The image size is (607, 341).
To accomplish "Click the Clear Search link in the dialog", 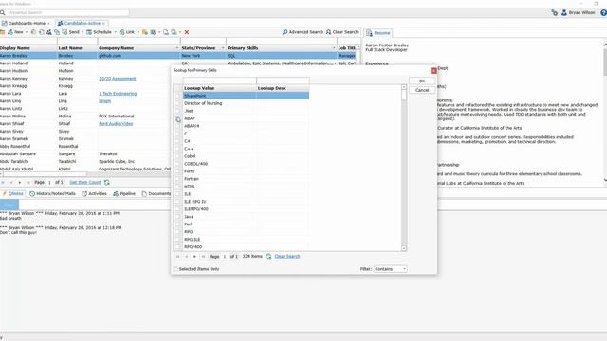I will (x=287, y=256).
